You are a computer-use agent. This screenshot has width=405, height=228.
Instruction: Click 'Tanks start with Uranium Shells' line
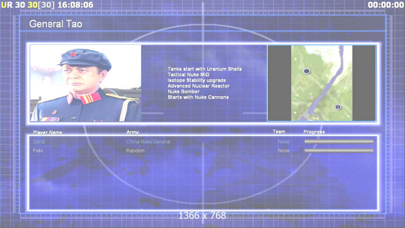[x=205, y=69]
